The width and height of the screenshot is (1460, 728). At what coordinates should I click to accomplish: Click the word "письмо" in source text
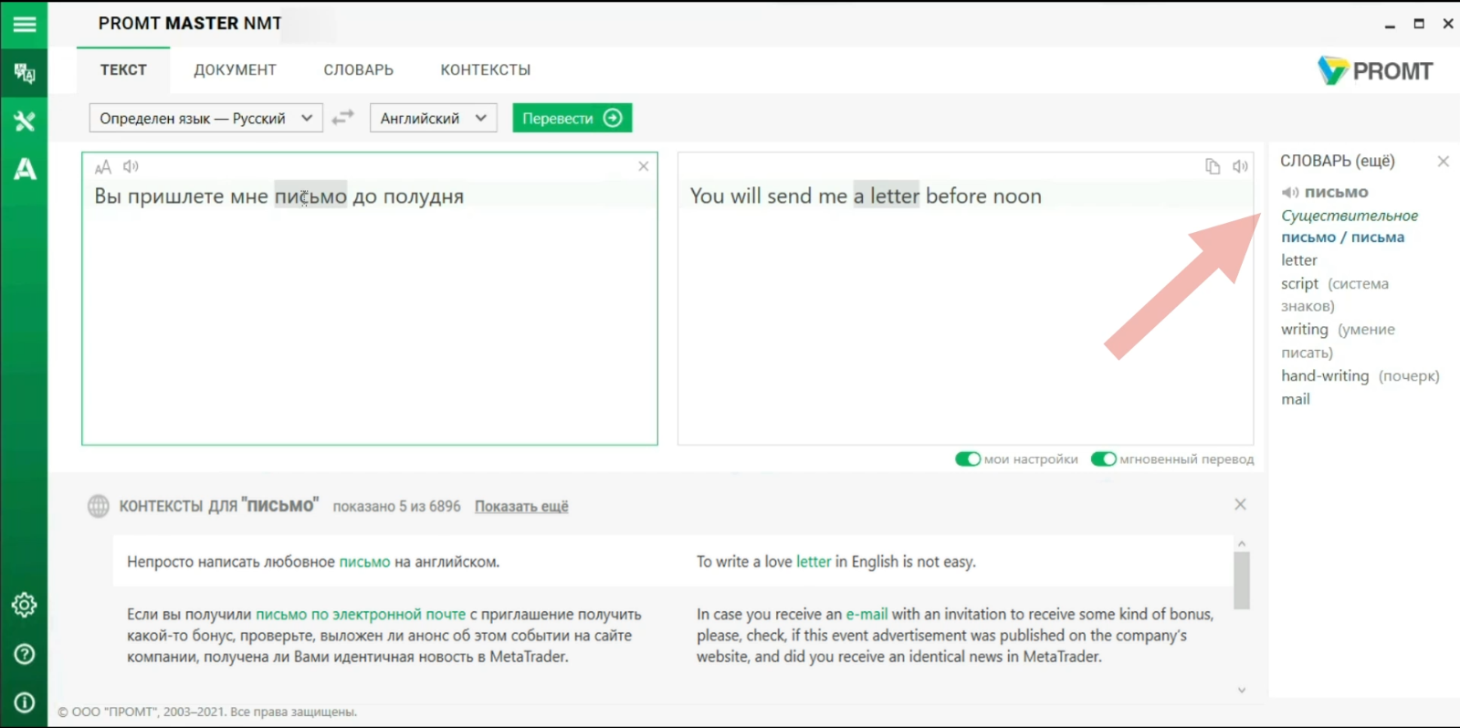coord(310,195)
